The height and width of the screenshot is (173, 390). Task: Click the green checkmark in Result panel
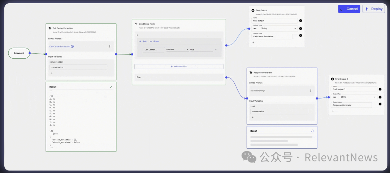point(111,87)
